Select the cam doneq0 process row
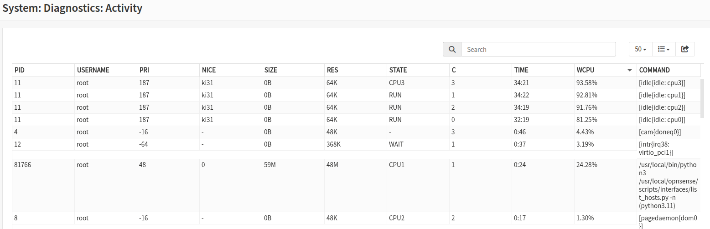 [356, 132]
